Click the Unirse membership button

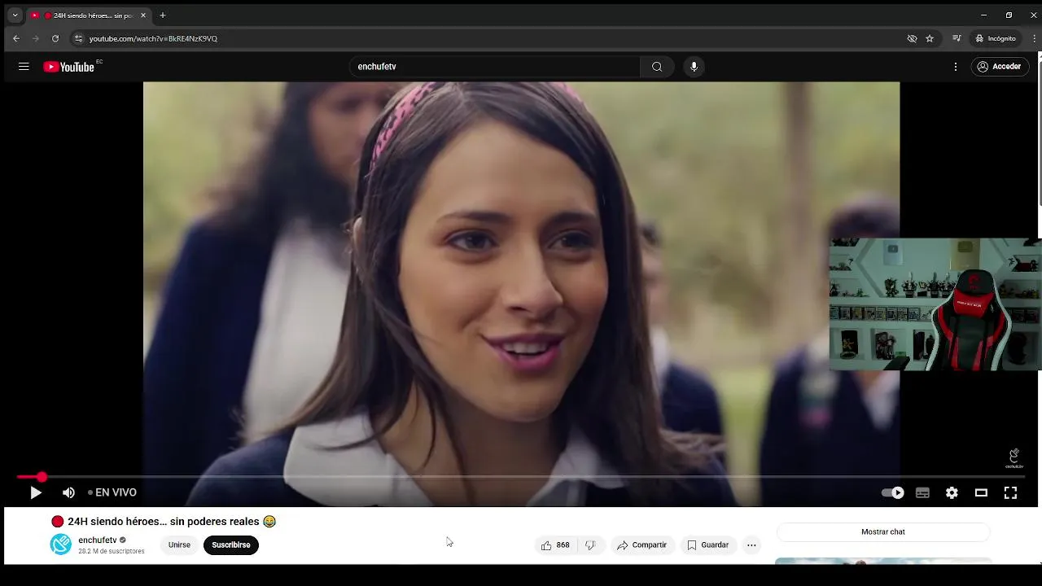(179, 545)
